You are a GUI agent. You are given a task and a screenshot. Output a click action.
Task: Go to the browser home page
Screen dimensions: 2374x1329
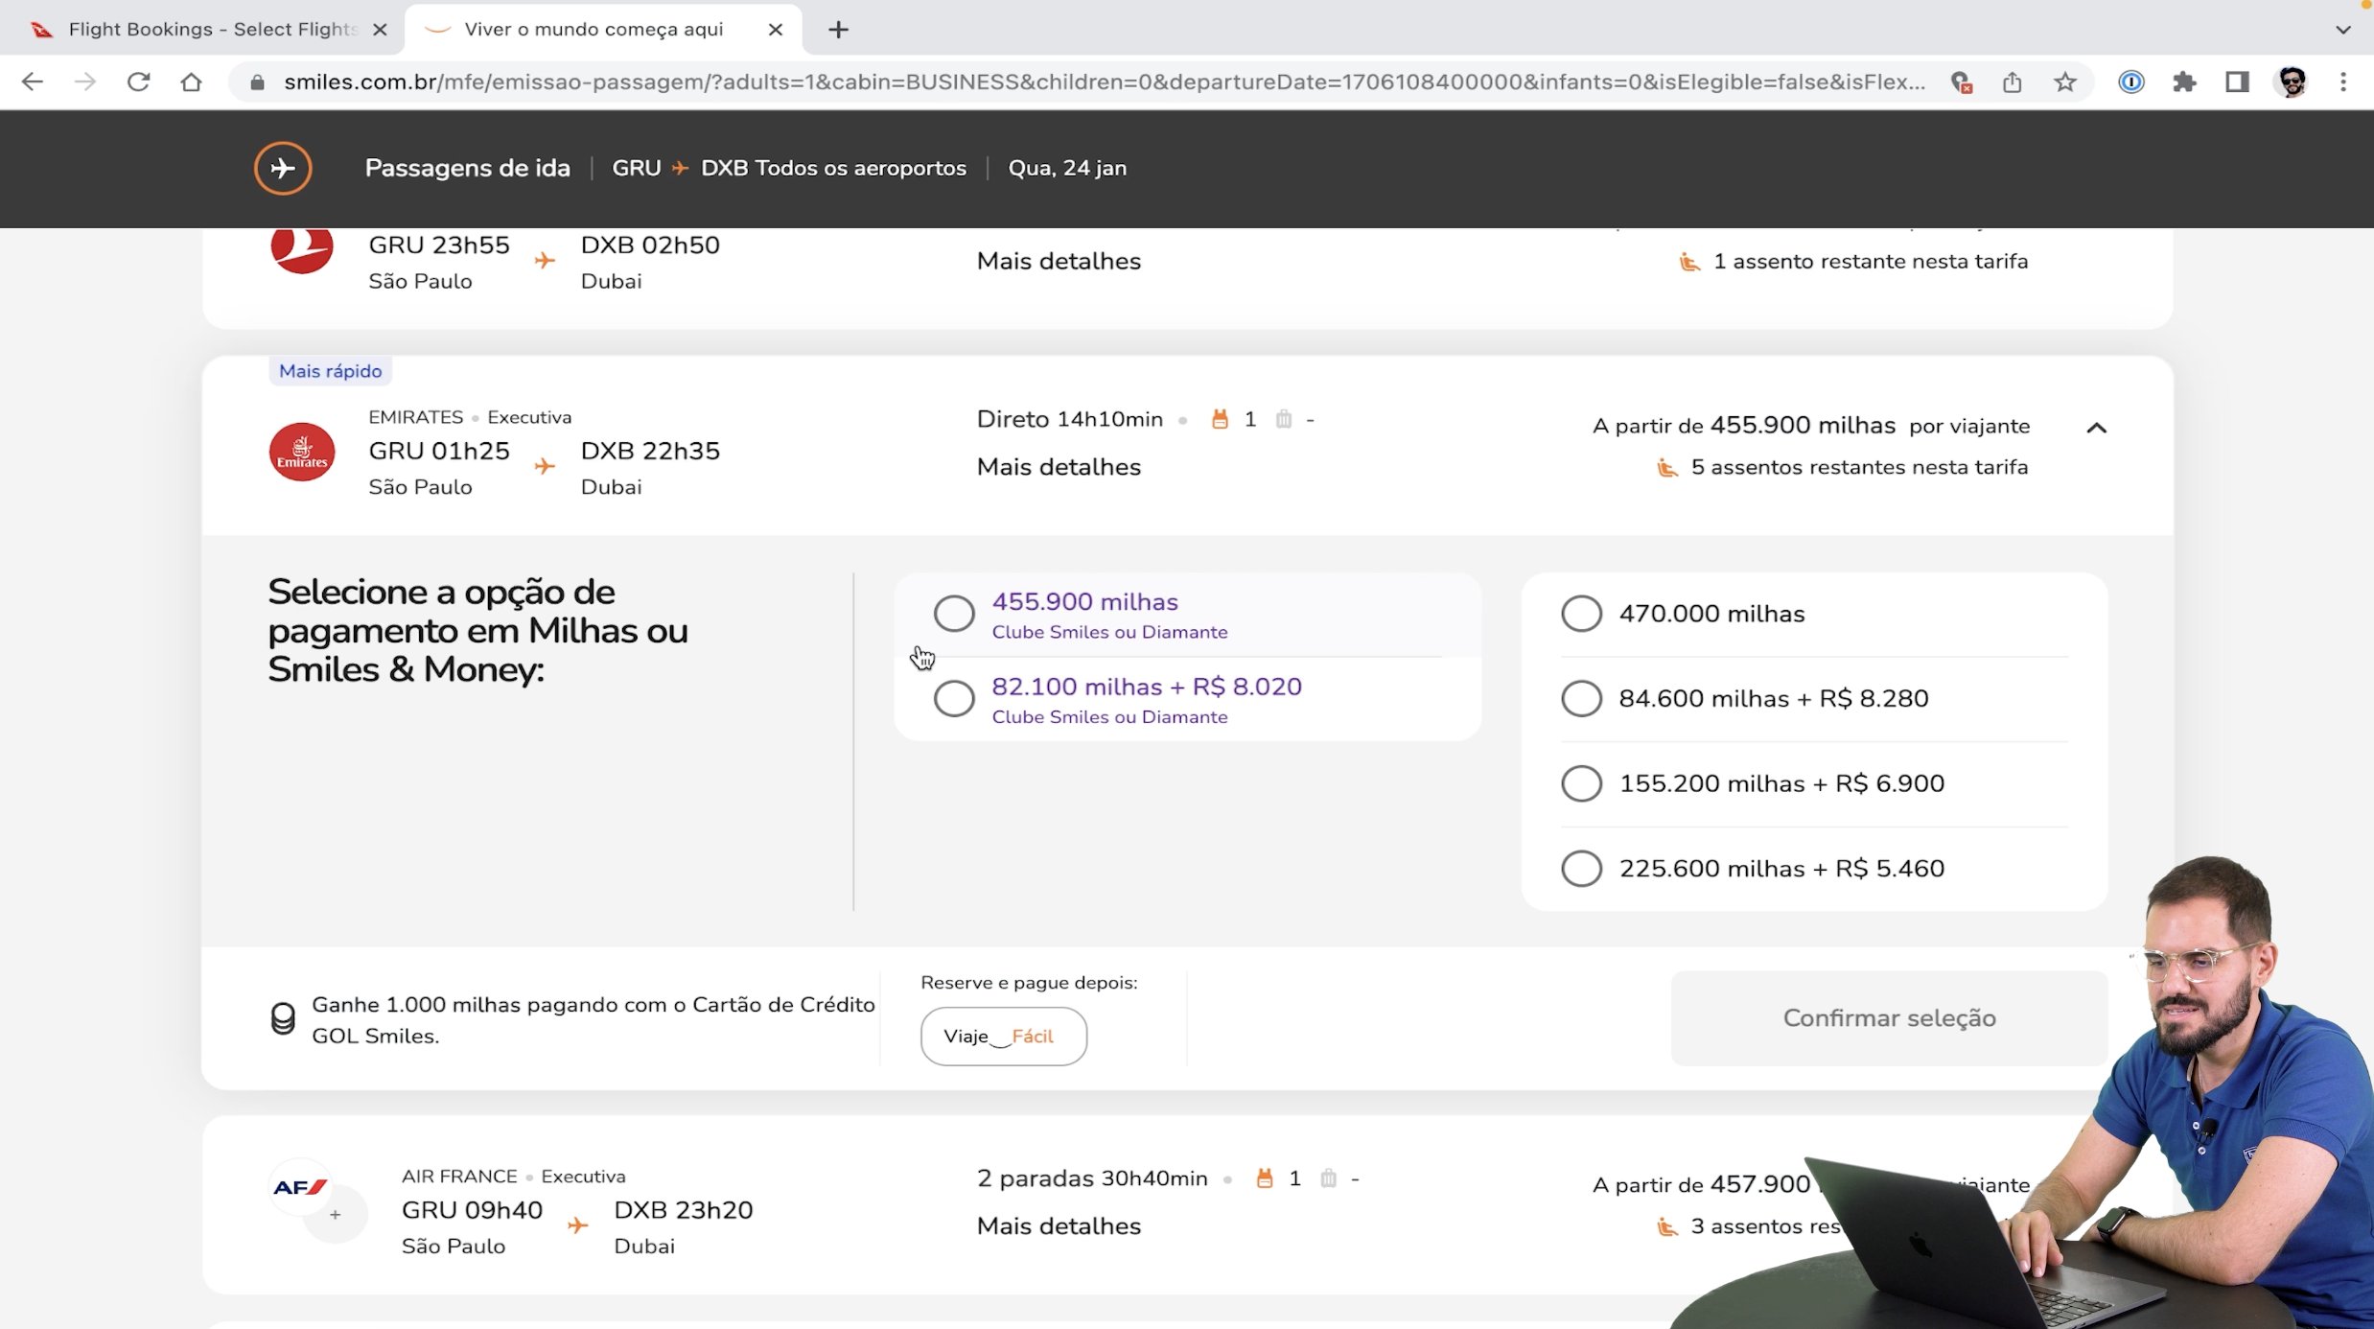click(x=192, y=82)
